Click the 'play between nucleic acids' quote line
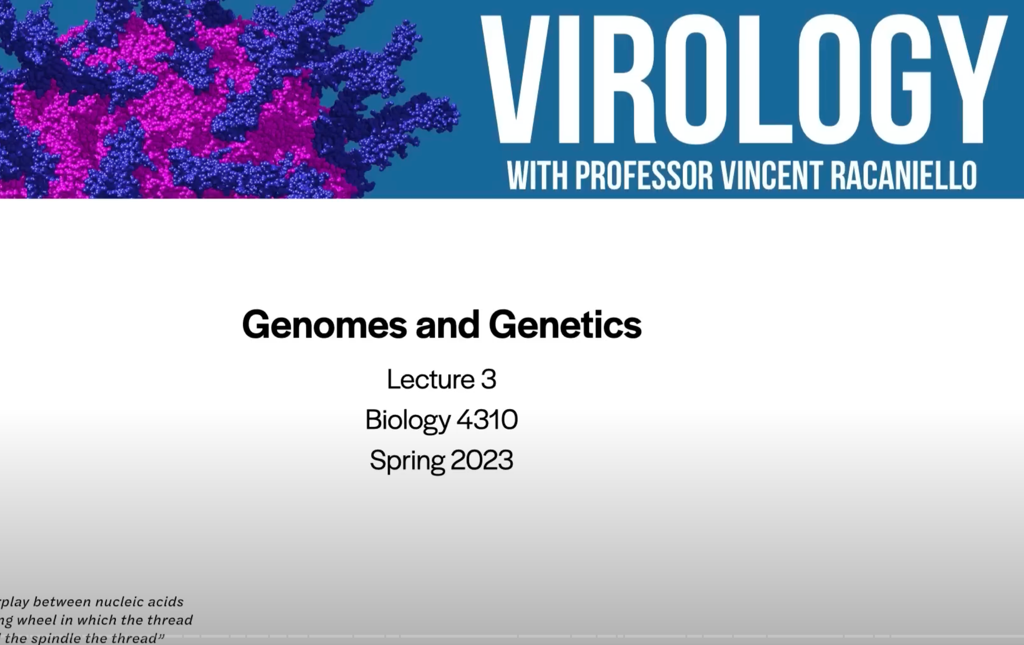The height and width of the screenshot is (645, 1024). coord(92,602)
